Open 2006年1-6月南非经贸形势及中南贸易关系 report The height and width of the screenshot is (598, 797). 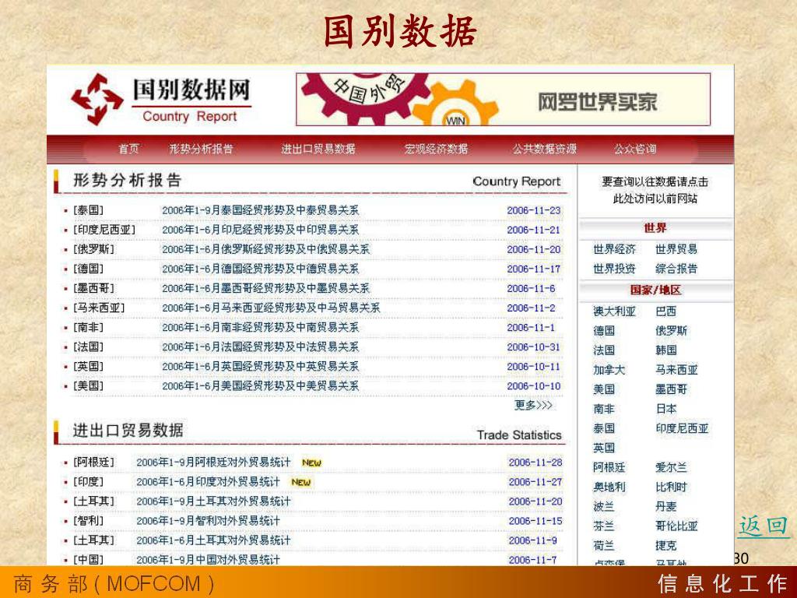tap(260, 328)
